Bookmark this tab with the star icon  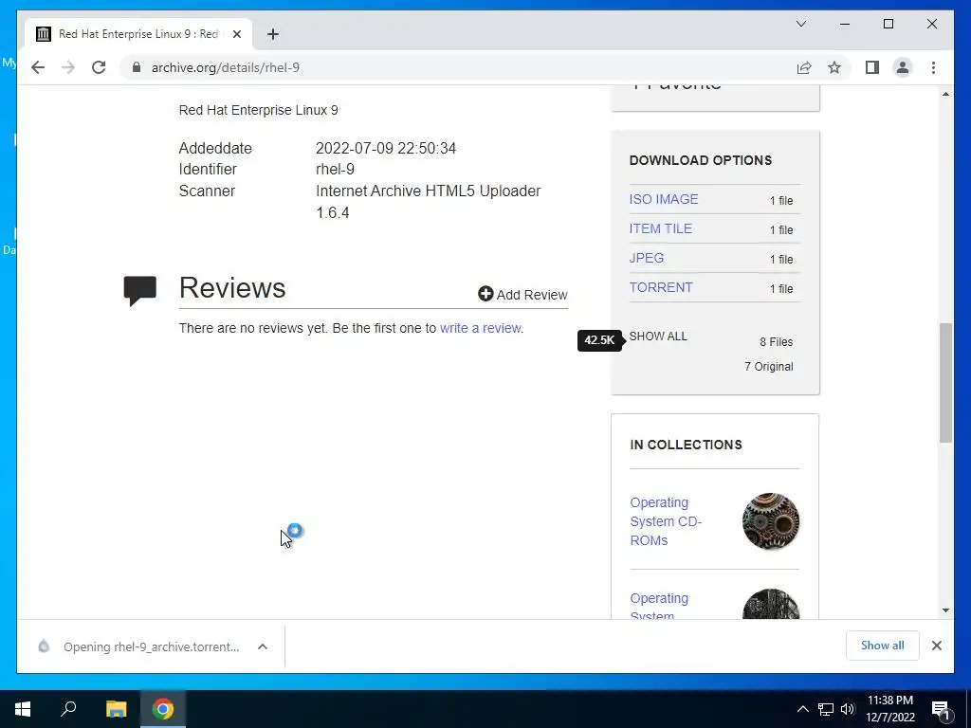[834, 67]
